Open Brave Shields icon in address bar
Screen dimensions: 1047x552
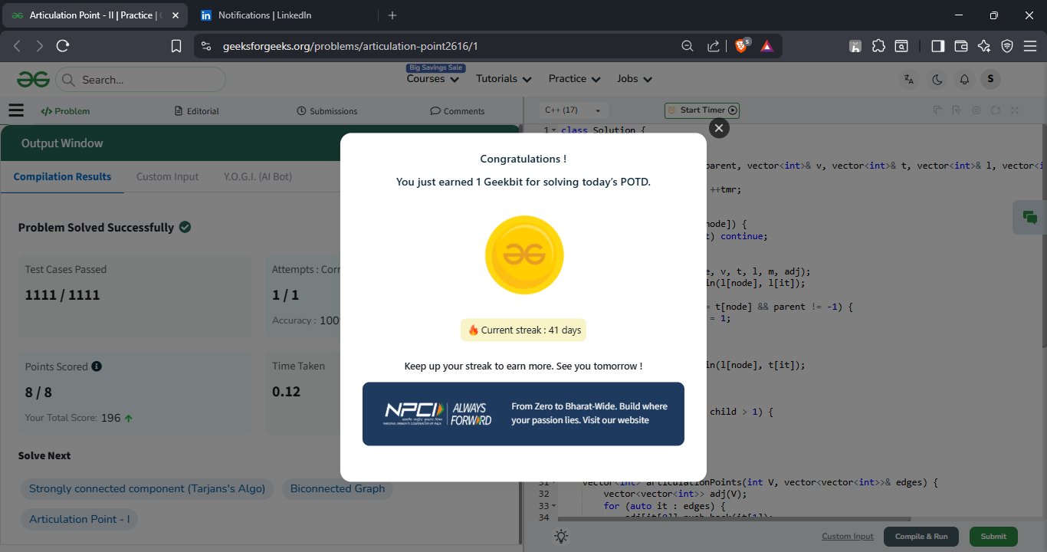coord(741,46)
